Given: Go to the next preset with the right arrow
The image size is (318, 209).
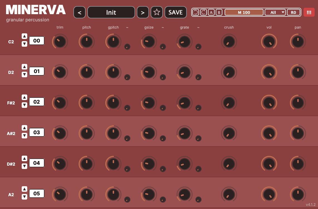Looking at the screenshot, I should click(143, 12).
